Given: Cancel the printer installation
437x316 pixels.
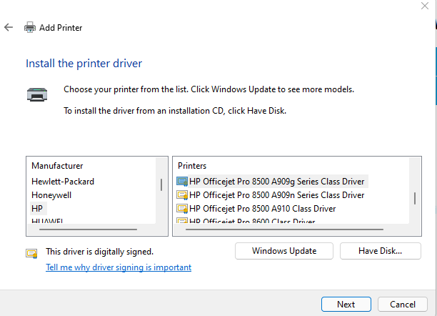Looking at the screenshot, I should point(403,305).
